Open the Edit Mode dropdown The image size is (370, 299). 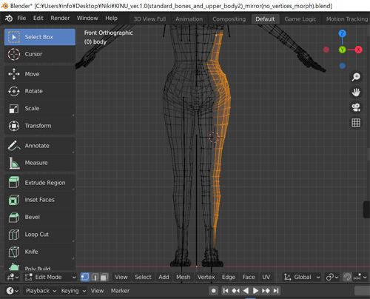coord(50,278)
